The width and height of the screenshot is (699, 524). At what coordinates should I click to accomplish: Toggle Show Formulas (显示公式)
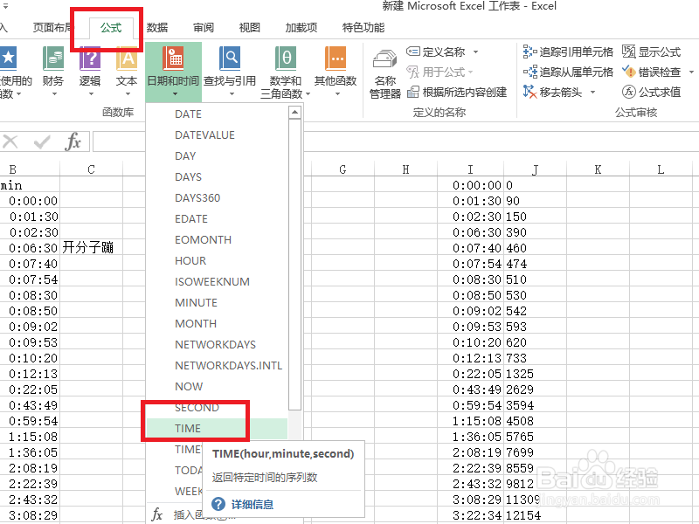[x=651, y=52]
